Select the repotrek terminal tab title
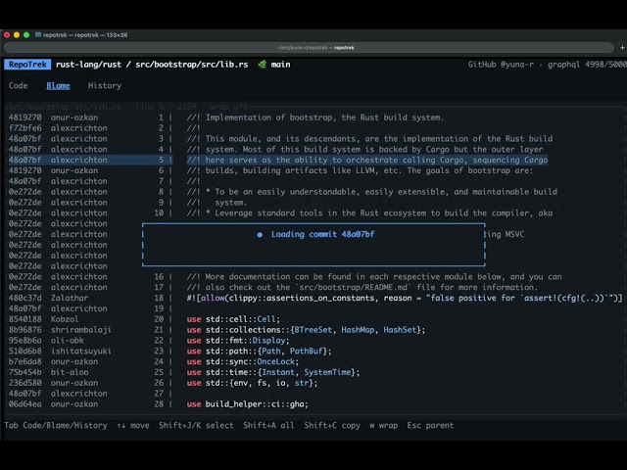This screenshot has width=627, height=470. 315,48
